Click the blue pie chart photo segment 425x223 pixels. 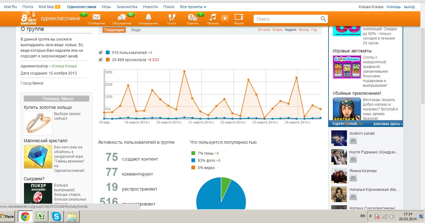[x=215, y=196]
